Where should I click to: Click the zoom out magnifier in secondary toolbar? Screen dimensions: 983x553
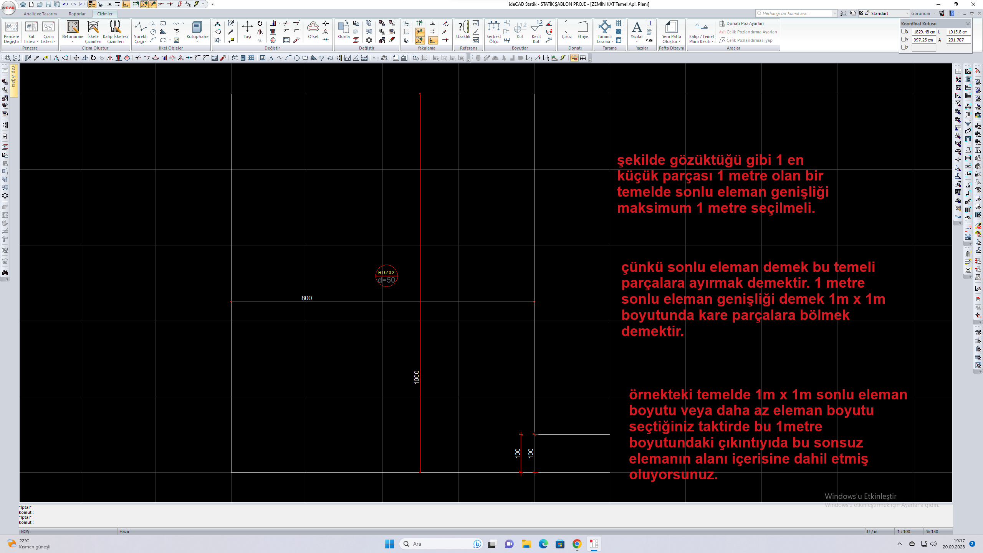8,58
